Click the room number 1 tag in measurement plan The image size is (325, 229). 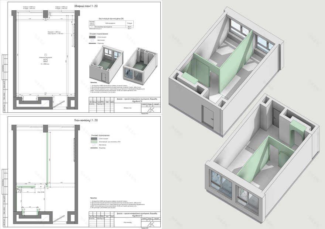click(x=45, y=55)
